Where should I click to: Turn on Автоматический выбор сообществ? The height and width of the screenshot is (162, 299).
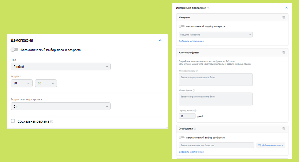pos(182,137)
